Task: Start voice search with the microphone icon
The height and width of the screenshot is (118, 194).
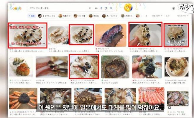Action: pyautogui.click(x=101, y=8)
